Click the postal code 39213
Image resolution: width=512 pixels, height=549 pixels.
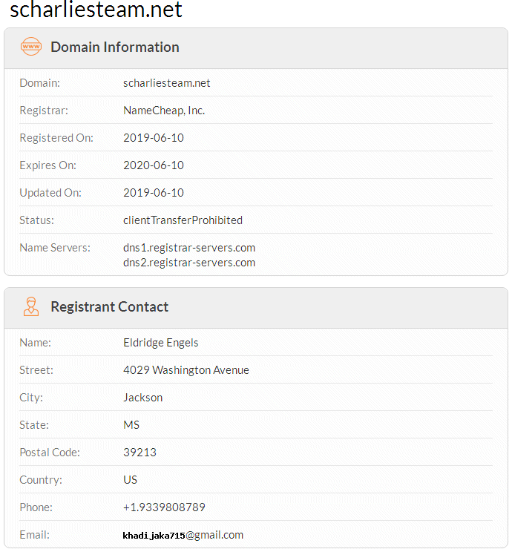coord(140,453)
